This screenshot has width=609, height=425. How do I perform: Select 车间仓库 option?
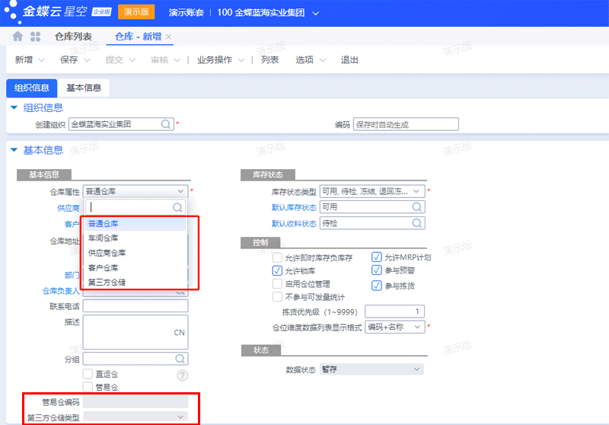click(x=136, y=238)
